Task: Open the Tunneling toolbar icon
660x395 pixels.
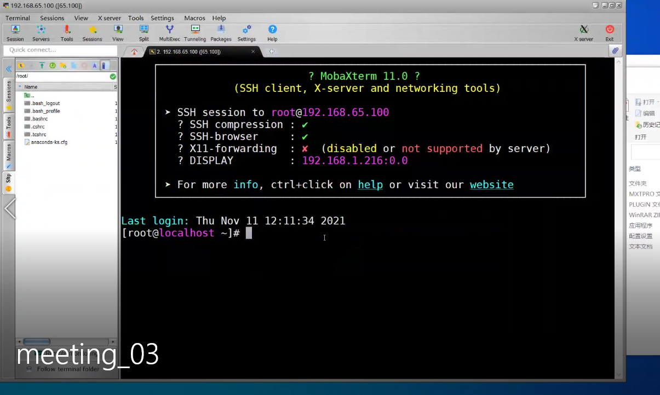Action: coord(195,33)
